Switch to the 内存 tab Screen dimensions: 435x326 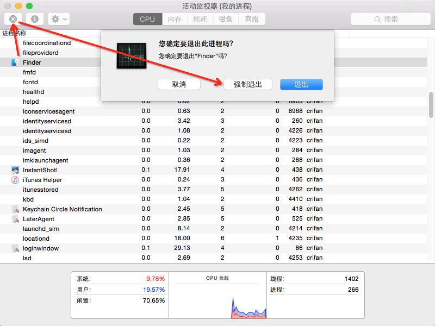click(x=175, y=19)
